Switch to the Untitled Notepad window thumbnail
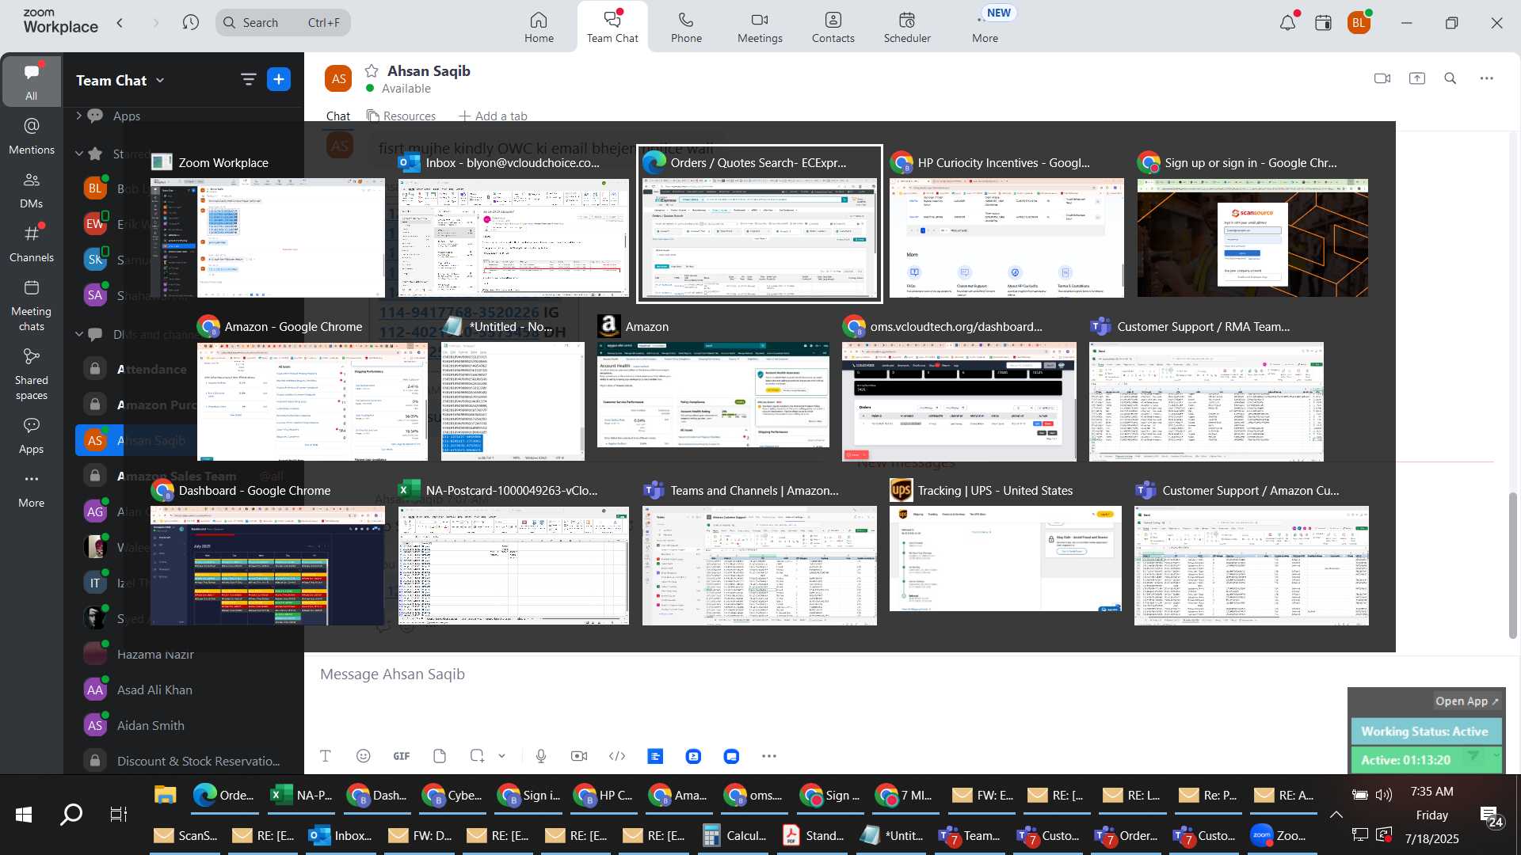Image resolution: width=1521 pixels, height=855 pixels. coord(513,401)
